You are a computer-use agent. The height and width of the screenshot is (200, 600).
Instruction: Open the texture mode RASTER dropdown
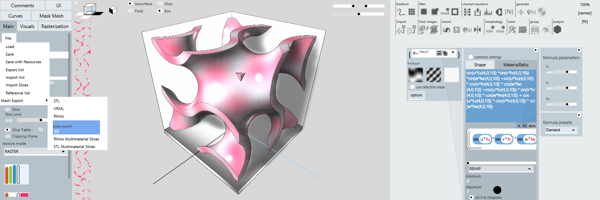[35, 152]
